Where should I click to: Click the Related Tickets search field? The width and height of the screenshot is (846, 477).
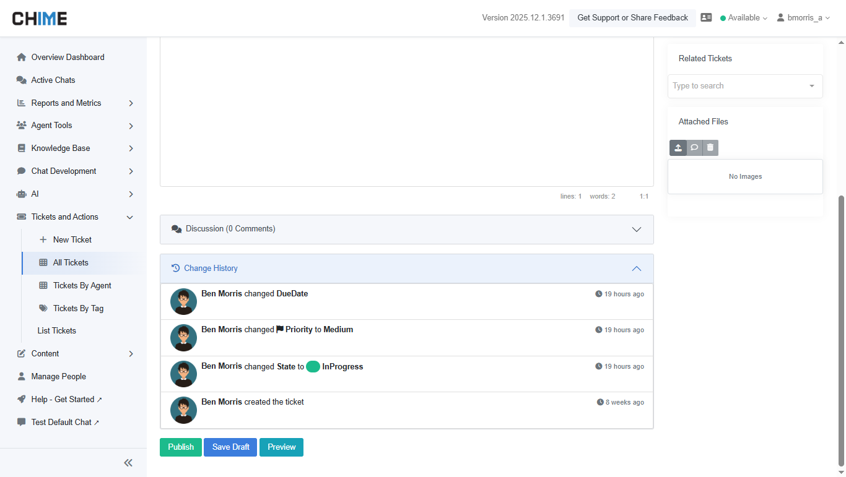pos(738,86)
